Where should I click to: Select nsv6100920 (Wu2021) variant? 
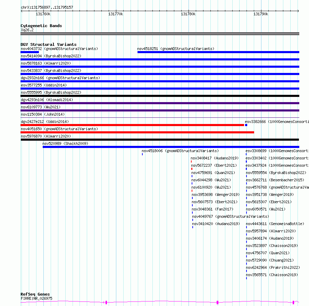(211, 187)
